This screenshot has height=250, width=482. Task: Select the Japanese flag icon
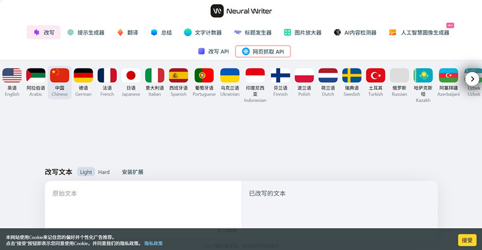pyautogui.click(x=131, y=76)
